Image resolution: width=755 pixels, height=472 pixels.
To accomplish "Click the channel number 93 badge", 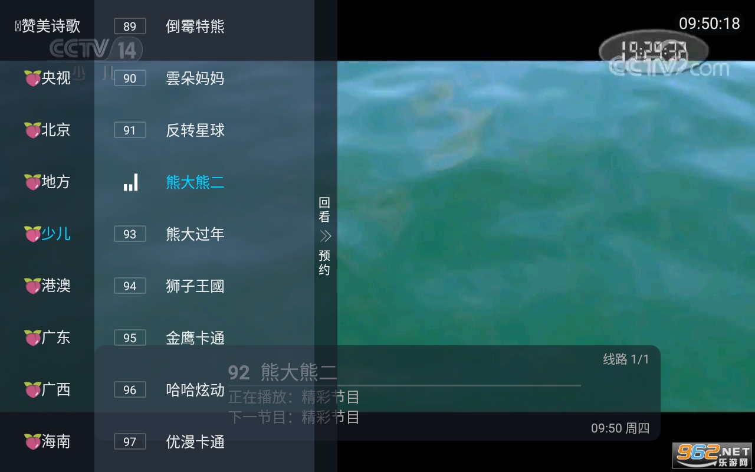I will (130, 234).
